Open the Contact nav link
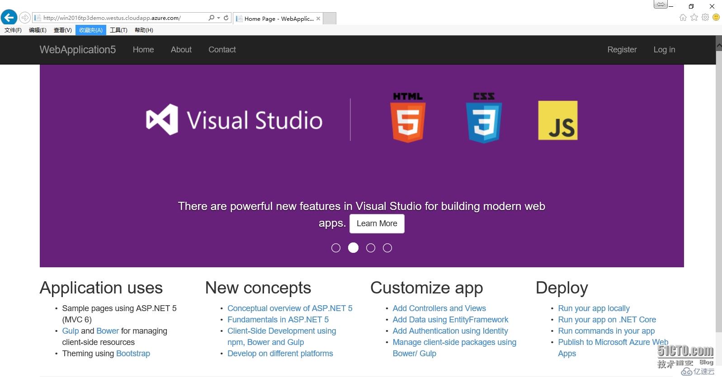This screenshot has height=377, width=722. pyautogui.click(x=222, y=50)
